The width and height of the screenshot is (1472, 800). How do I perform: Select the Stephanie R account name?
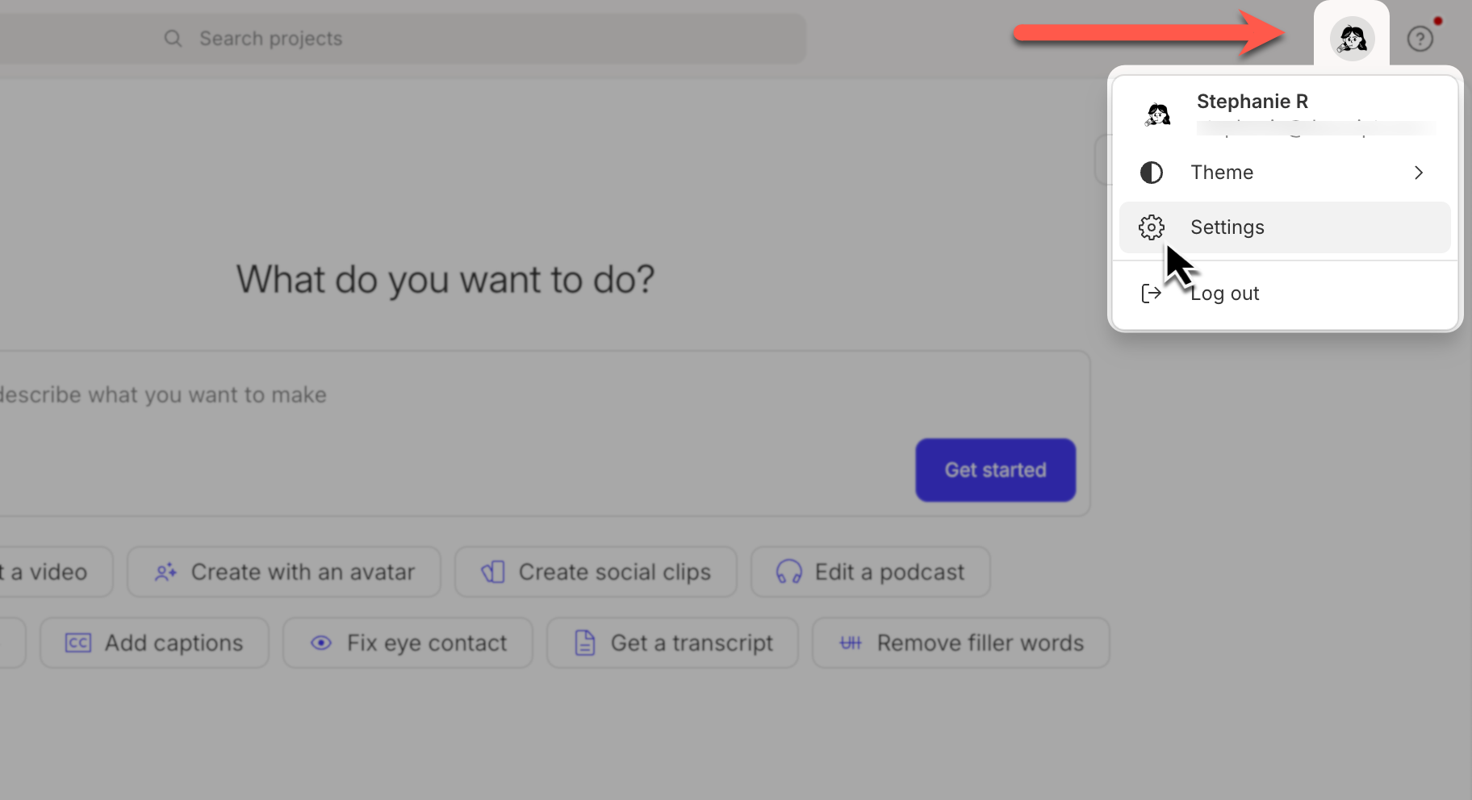1252,102
